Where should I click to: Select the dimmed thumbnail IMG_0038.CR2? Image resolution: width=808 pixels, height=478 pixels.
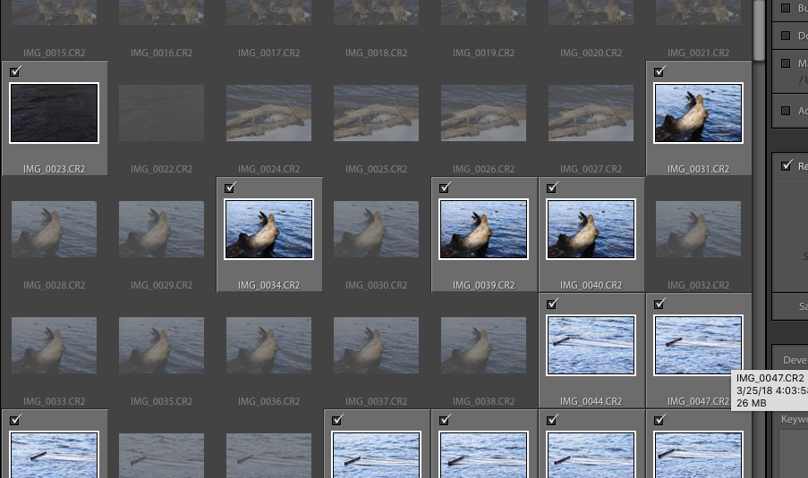click(x=483, y=345)
